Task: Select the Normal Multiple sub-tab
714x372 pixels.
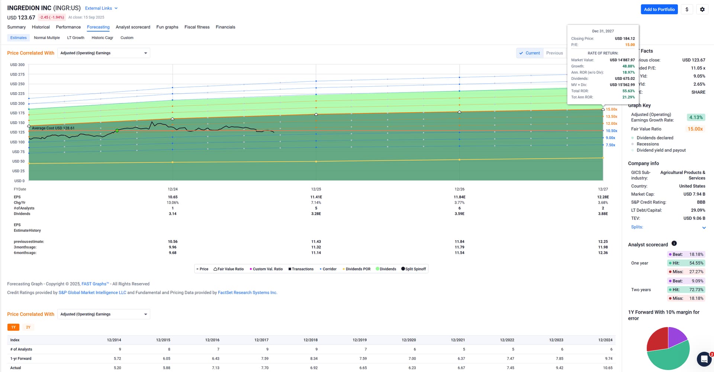Action: (46, 38)
